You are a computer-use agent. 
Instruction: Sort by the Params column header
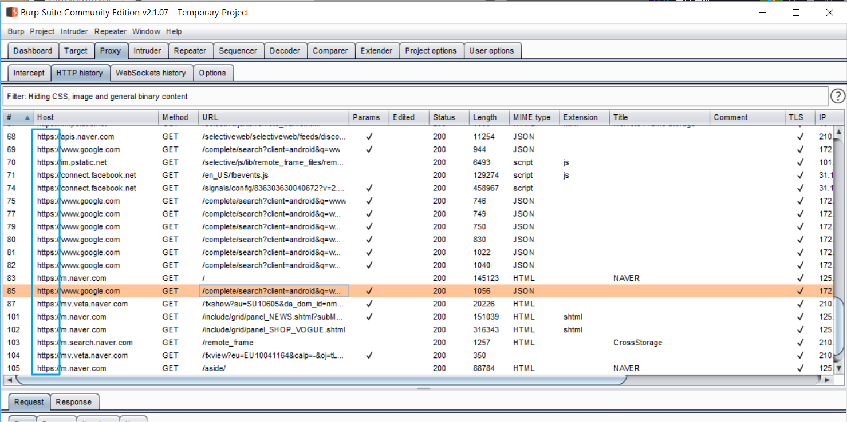(369, 117)
